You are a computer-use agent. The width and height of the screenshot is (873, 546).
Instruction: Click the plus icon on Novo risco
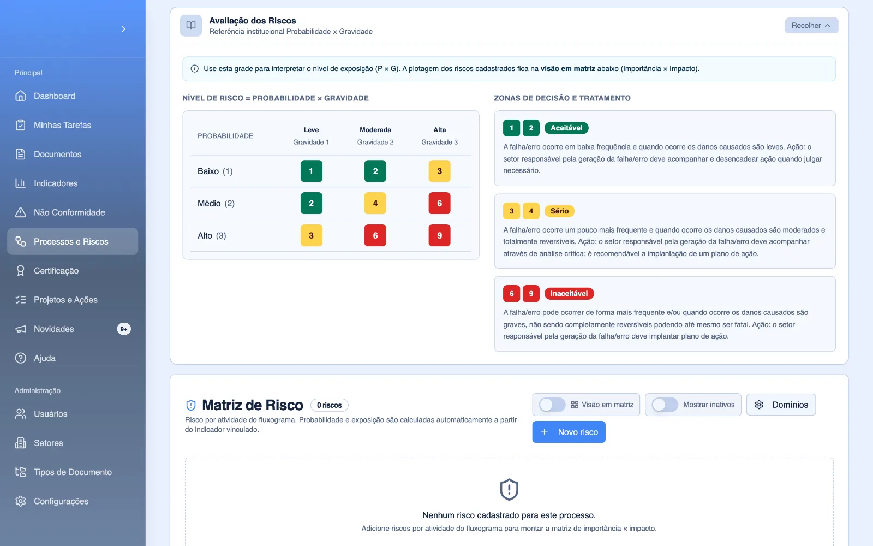point(544,432)
